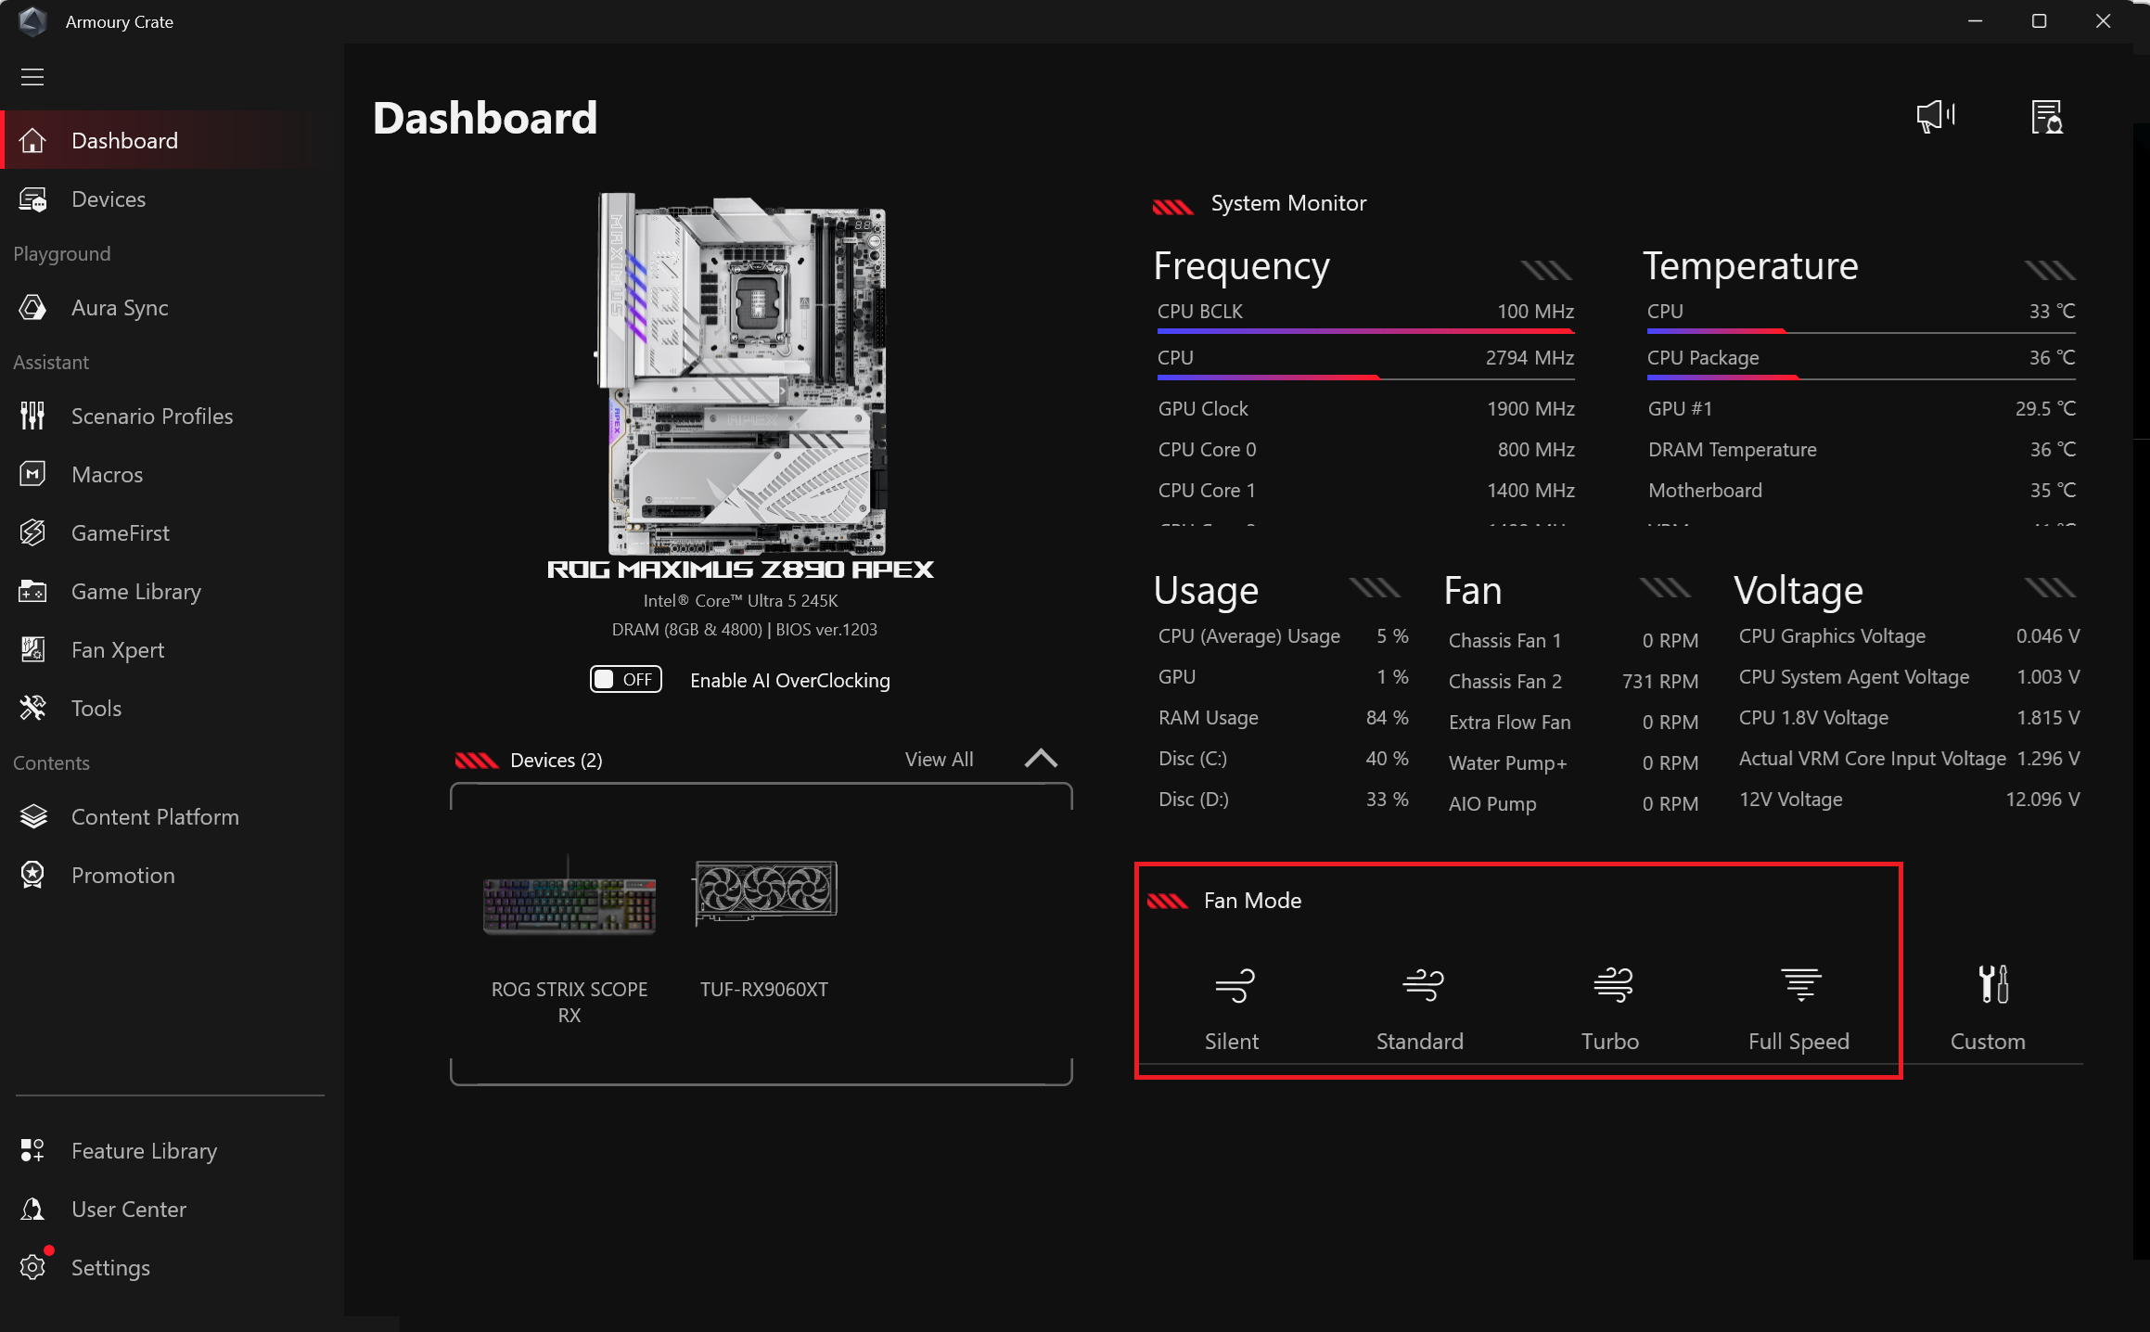The width and height of the screenshot is (2150, 1332).
Task: Click the User Center icon
Action: coord(32,1210)
